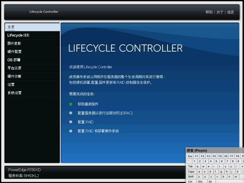Open Lifecycle 日志 from the sidebar
Viewport: 244px width, 183px height.
pos(18,35)
